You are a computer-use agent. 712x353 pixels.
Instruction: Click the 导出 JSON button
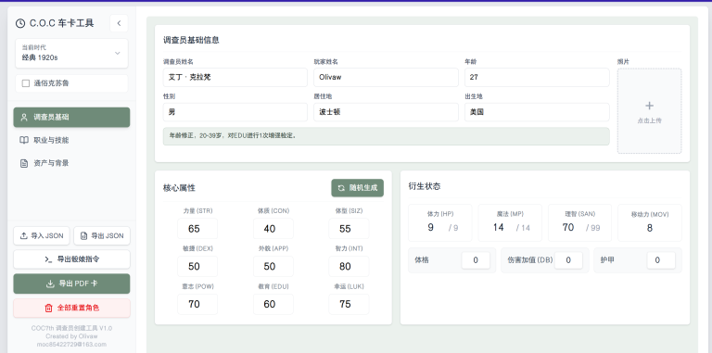tap(102, 235)
